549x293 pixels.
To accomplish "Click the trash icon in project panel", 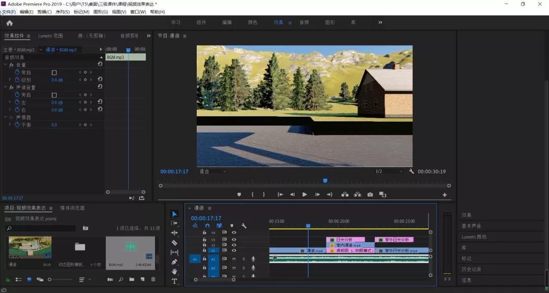I will tap(154, 279).
